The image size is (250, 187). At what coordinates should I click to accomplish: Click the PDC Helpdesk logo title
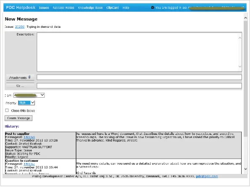[x=21, y=8]
